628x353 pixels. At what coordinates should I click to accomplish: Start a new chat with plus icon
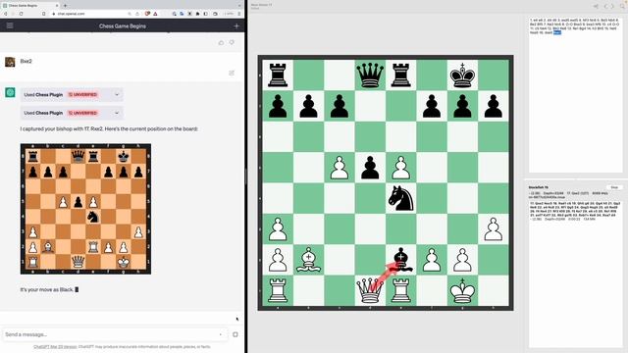pyautogui.click(x=236, y=26)
